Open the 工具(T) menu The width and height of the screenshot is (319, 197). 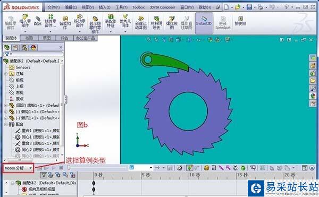pos(121,7)
